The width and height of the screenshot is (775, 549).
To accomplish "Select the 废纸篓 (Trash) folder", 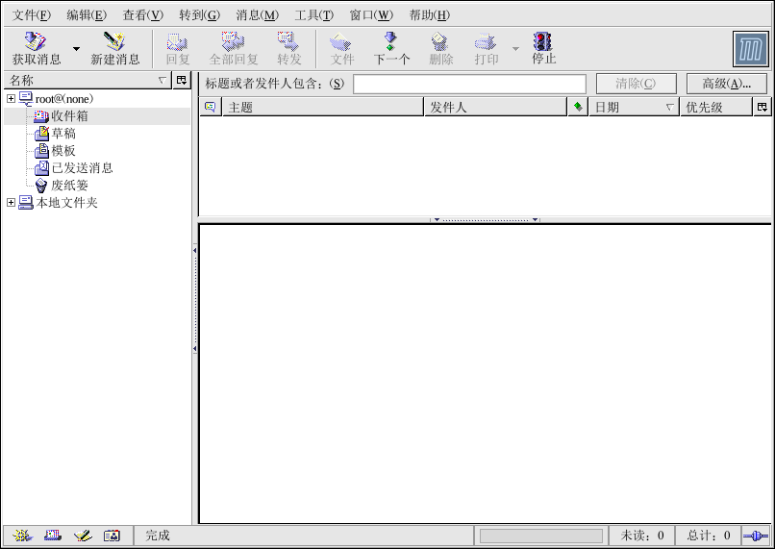I will [69, 186].
